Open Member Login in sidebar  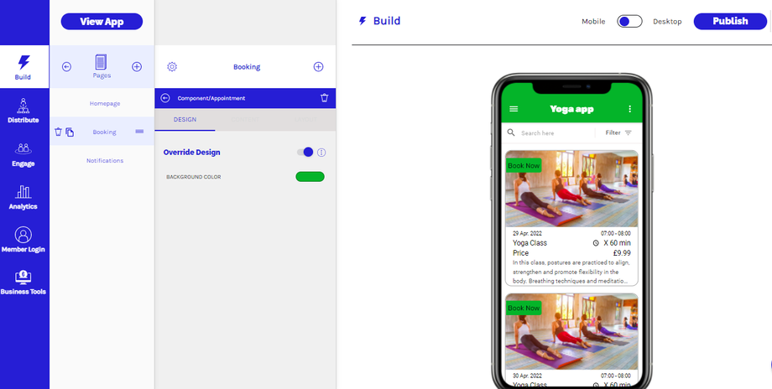(x=23, y=240)
